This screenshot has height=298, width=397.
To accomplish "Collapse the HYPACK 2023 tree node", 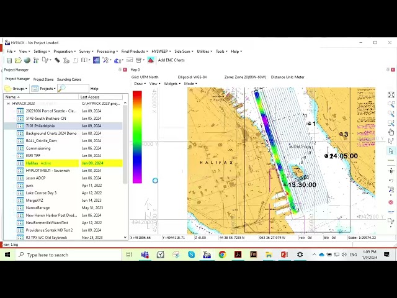I will pos(8,104).
